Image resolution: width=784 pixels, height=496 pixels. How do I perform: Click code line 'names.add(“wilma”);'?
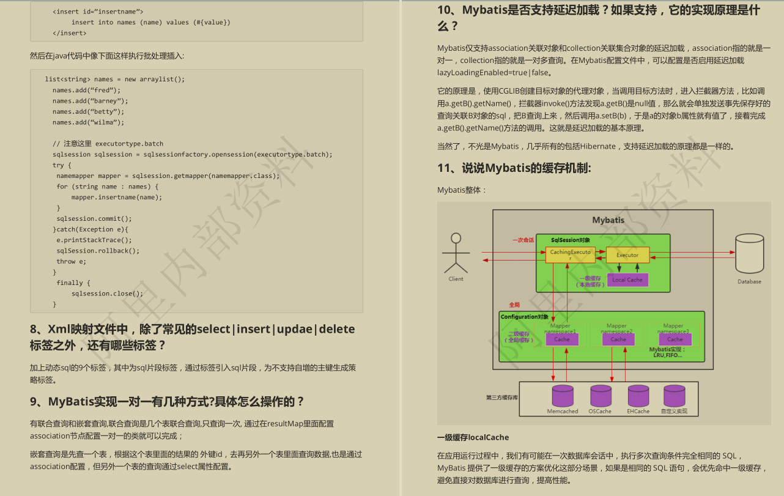pos(89,122)
